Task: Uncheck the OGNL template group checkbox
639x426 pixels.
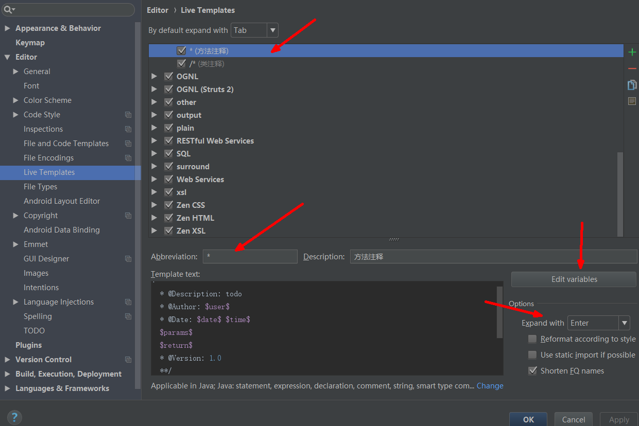Action: coord(168,76)
